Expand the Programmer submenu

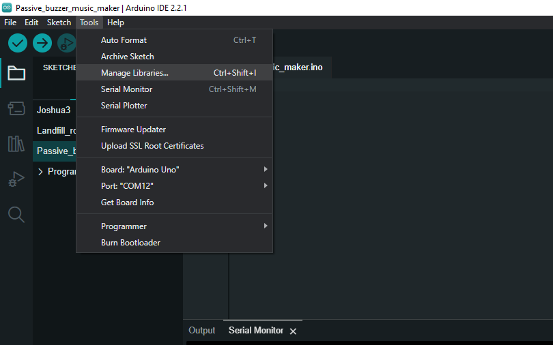tap(174, 226)
